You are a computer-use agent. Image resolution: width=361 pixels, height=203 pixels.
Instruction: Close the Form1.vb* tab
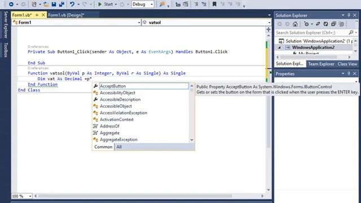pyautogui.click(x=43, y=15)
